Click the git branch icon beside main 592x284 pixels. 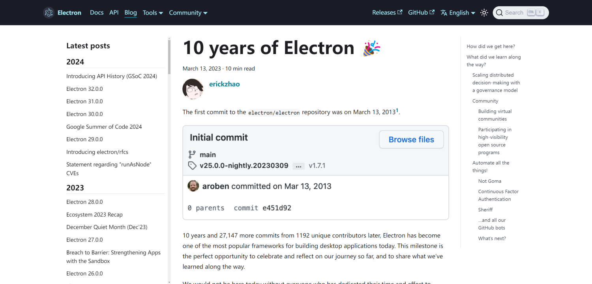pyautogui.click(x=192, y=155)
